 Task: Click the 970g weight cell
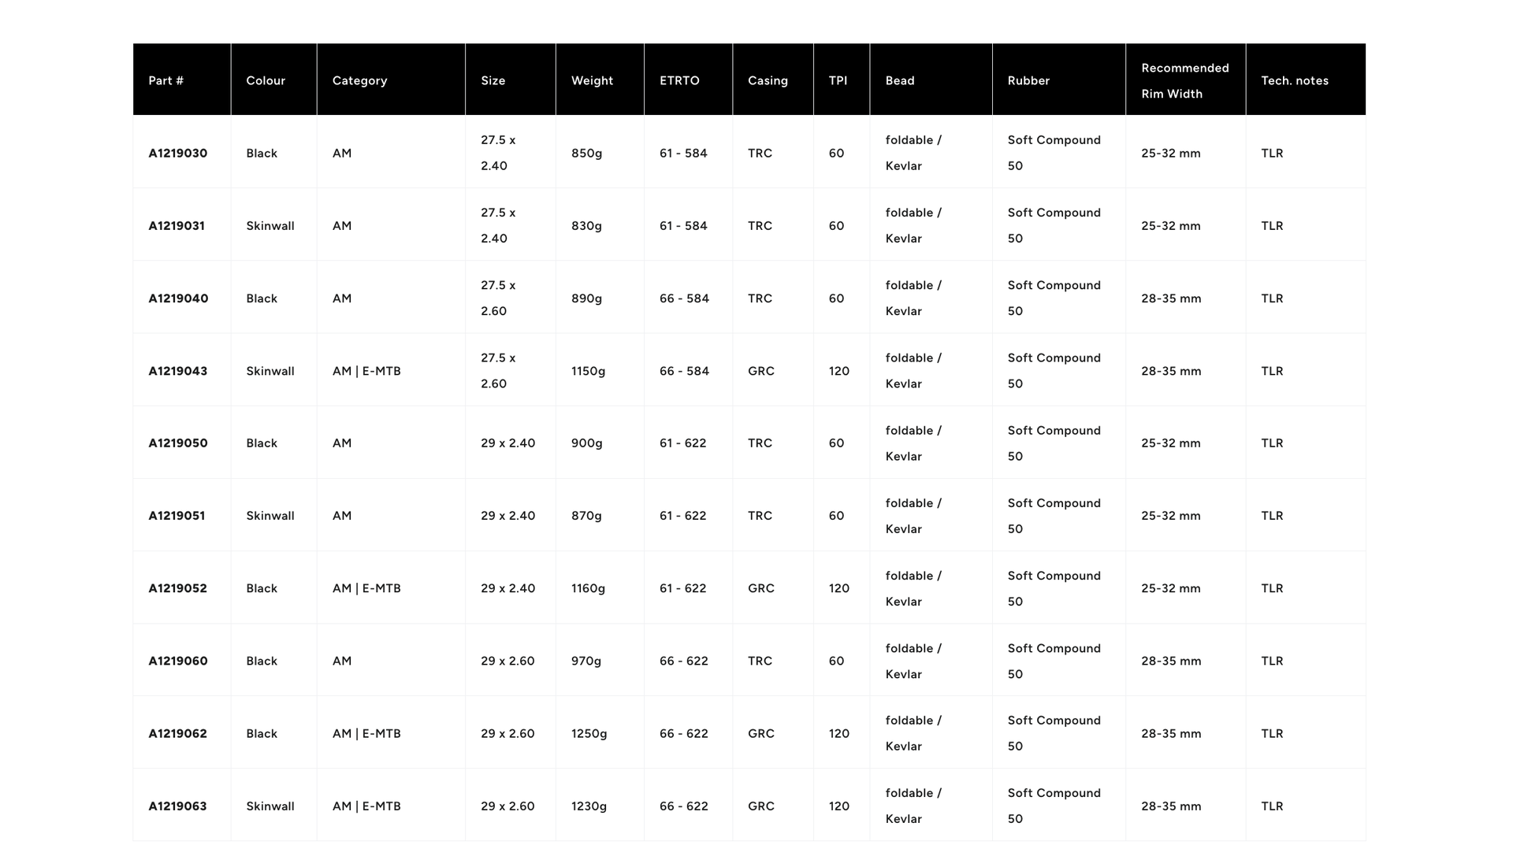coord(585,661)
